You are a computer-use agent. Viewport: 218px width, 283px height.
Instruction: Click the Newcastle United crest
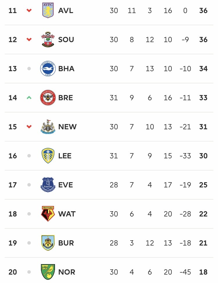[48, 127]
